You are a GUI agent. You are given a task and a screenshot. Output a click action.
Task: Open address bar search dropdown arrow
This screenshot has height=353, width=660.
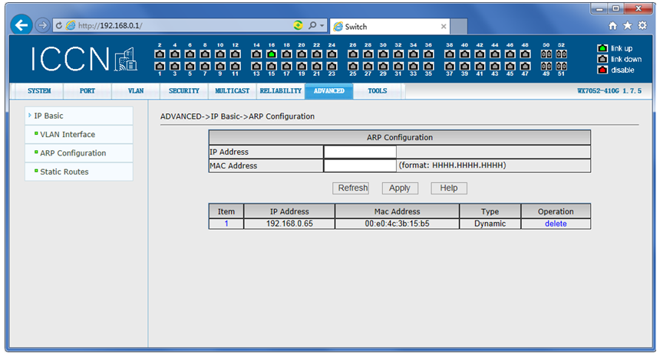tap(322, 25)
